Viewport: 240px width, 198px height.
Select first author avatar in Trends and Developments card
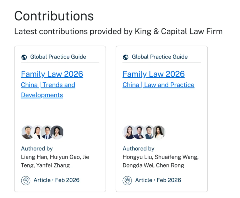coord(27,132)
